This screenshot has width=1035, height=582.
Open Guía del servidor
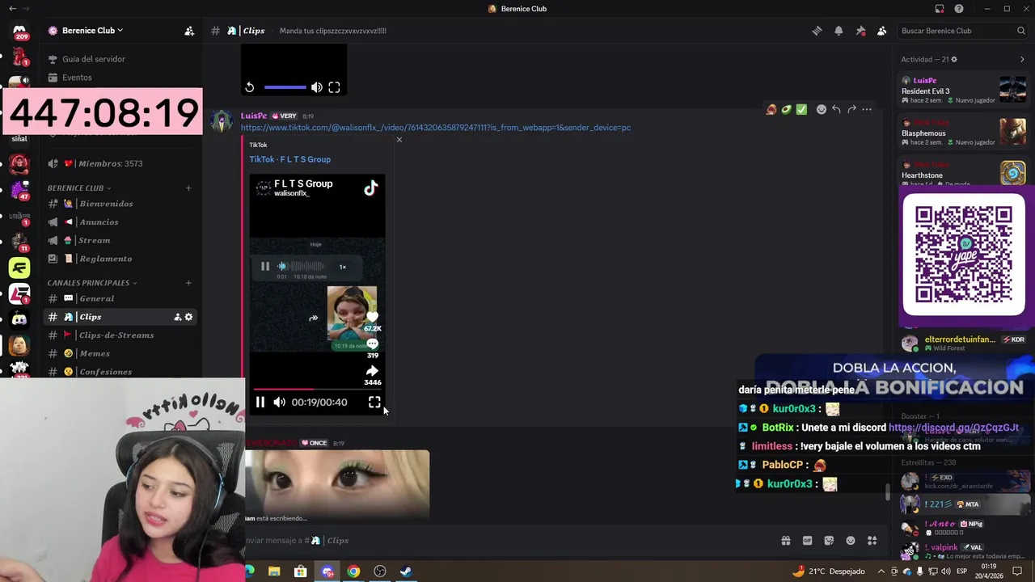[x=120, y=59]
